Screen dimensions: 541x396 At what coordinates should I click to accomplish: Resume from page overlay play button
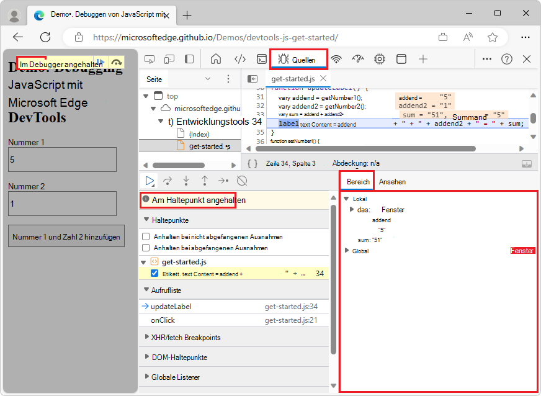tap(100, 63)
